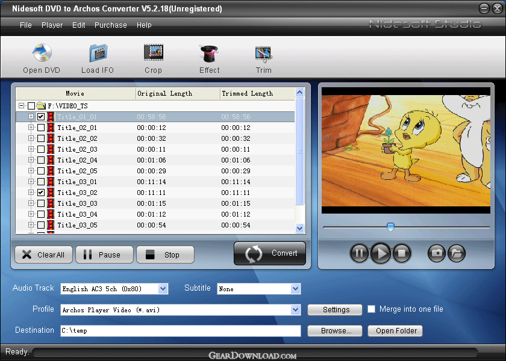
Task: Minimize the Nidesoft converter window
Action: point(484,8)
